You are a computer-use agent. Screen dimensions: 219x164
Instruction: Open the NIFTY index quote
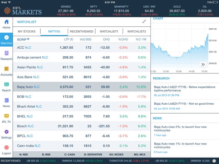click(93, 10)
